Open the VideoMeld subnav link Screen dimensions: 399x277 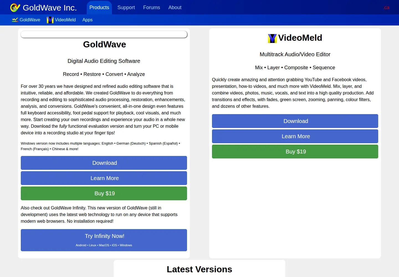click(x=65, y=20)
